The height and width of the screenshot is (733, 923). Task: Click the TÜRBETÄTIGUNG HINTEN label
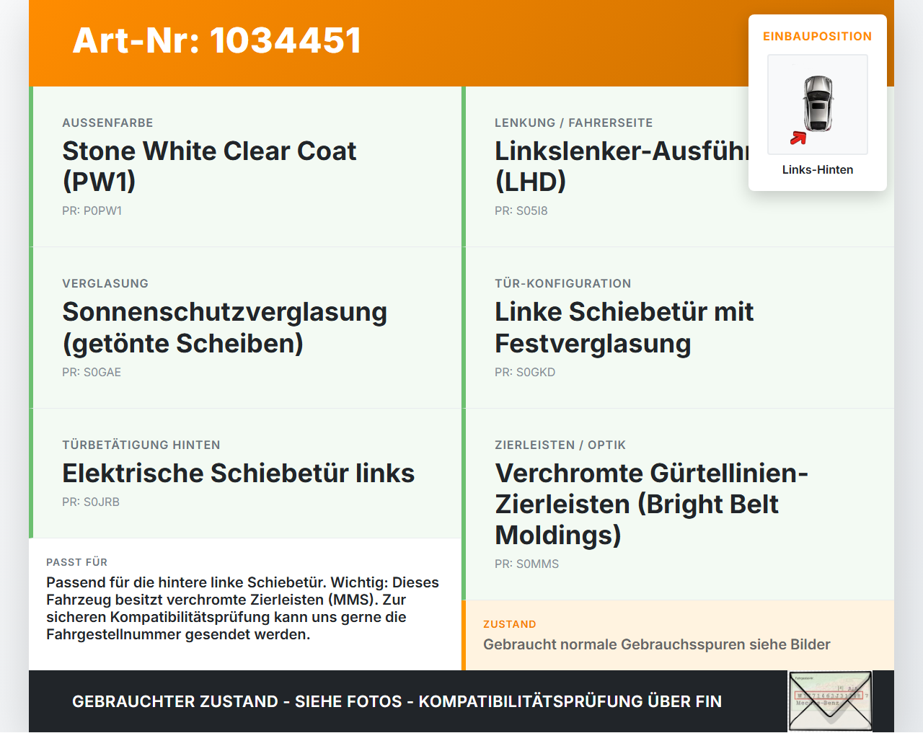point(141,445)
